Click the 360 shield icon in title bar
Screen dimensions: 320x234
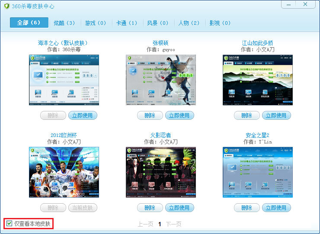click(x=6, y=6)
